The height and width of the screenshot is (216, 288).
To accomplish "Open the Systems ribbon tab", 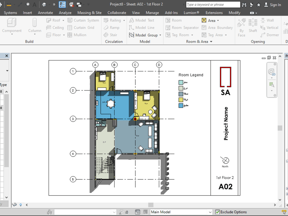I will [x=10, y=13].
